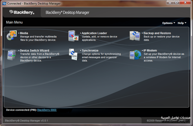Select the IP Modem heading
193x126 pixels.
tap(150, 50)
